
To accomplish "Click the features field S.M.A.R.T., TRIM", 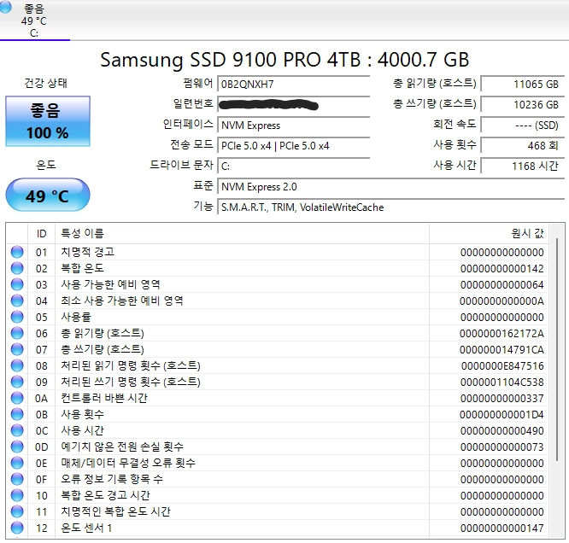I will 390,207.
